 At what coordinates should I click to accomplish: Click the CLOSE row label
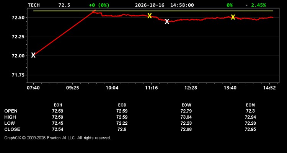pos(12,129)
